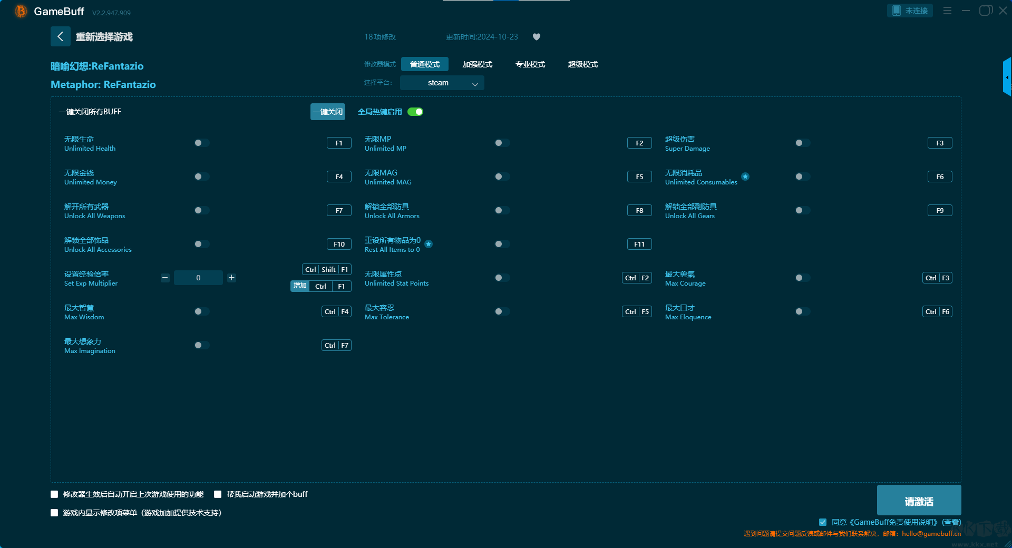1012x548 pixels.
Task: Click the plus icon for Exp Multiplier
Action: (231, 278)
